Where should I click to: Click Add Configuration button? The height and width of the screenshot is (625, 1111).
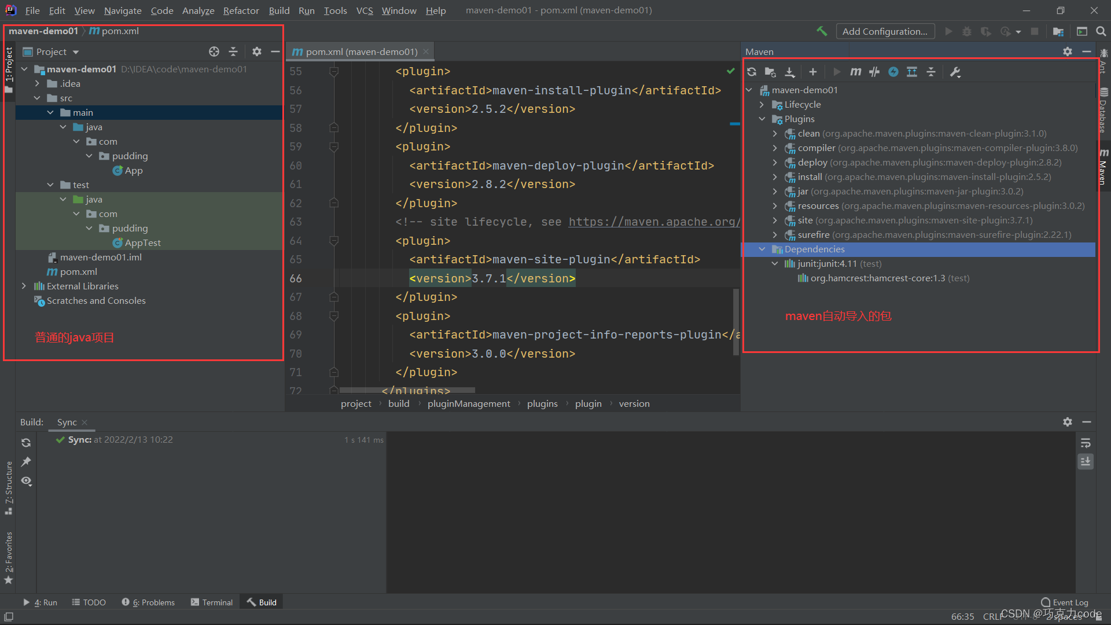[x=885, y=31]
